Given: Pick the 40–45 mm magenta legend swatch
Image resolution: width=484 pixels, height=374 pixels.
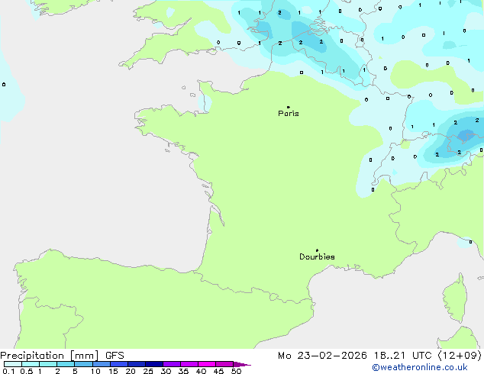Looking at the screenshot, I should (207, 364).
